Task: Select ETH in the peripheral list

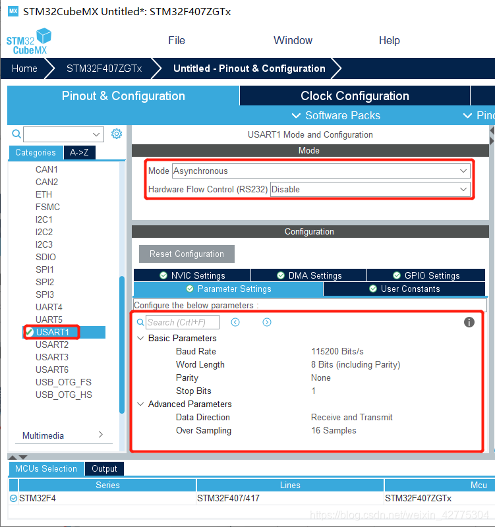Action: [44, 194]
